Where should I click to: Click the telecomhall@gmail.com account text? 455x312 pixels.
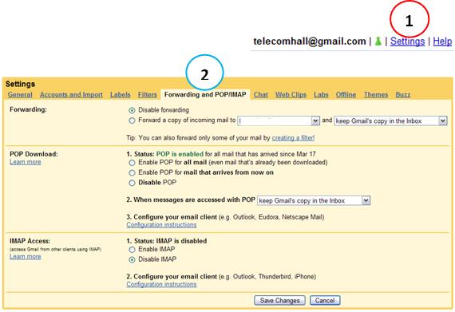(x=310, y=41)
